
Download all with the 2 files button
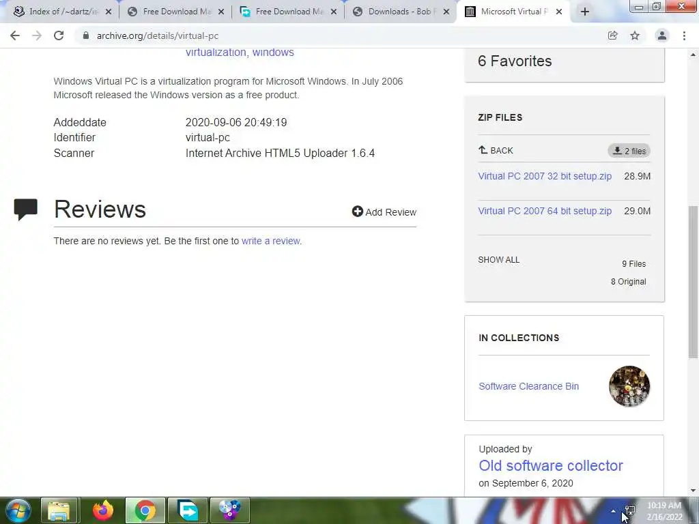[x=629, y=151]
